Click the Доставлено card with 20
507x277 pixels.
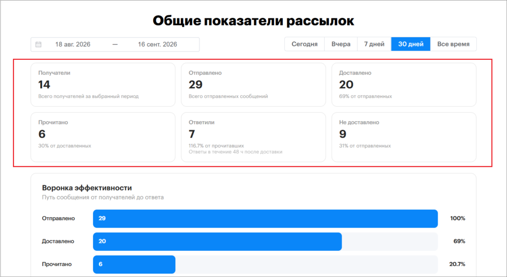(404, 85)
